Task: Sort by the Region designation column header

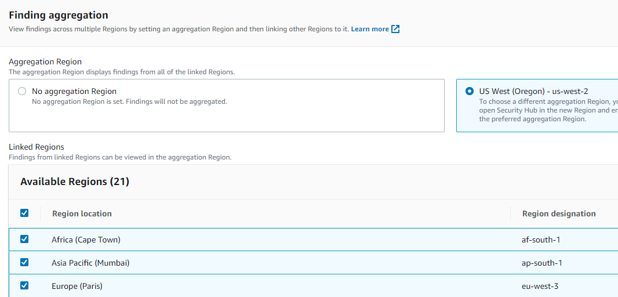Action: pos(558,213)
